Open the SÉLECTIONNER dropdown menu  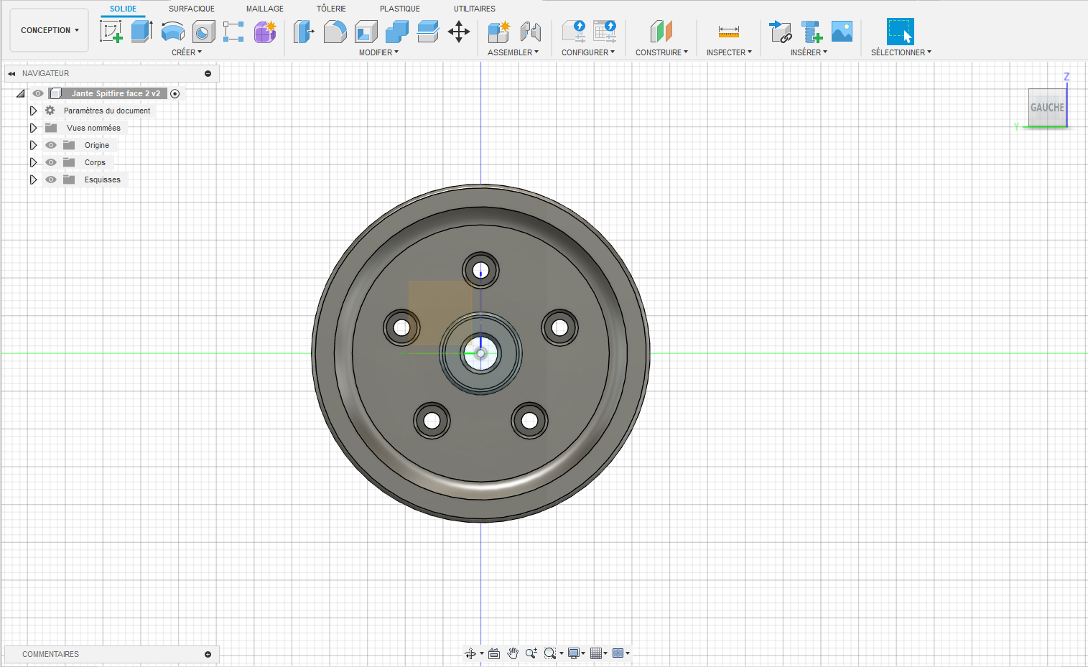click(x=901, y=52)
